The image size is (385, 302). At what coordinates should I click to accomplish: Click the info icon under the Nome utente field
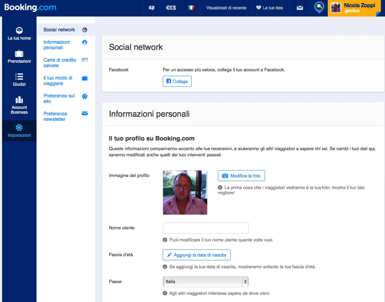(165, 240)
